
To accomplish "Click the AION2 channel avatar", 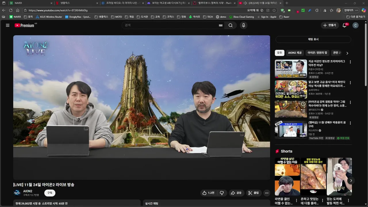I will point(17,193).
